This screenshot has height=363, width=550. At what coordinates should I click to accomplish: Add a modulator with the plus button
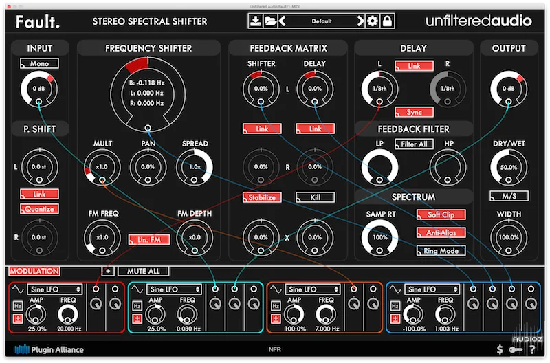pos(108,271)
